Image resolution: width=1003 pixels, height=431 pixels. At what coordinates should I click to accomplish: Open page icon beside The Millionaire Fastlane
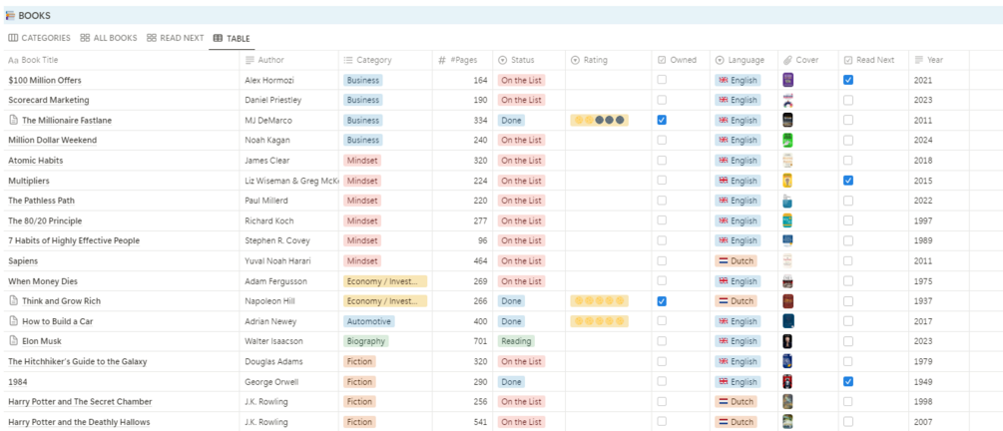click(x=13, y=120)
